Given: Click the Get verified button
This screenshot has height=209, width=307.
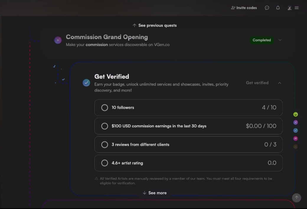Looking at the screenshot, I should click(x=257, y=83).
